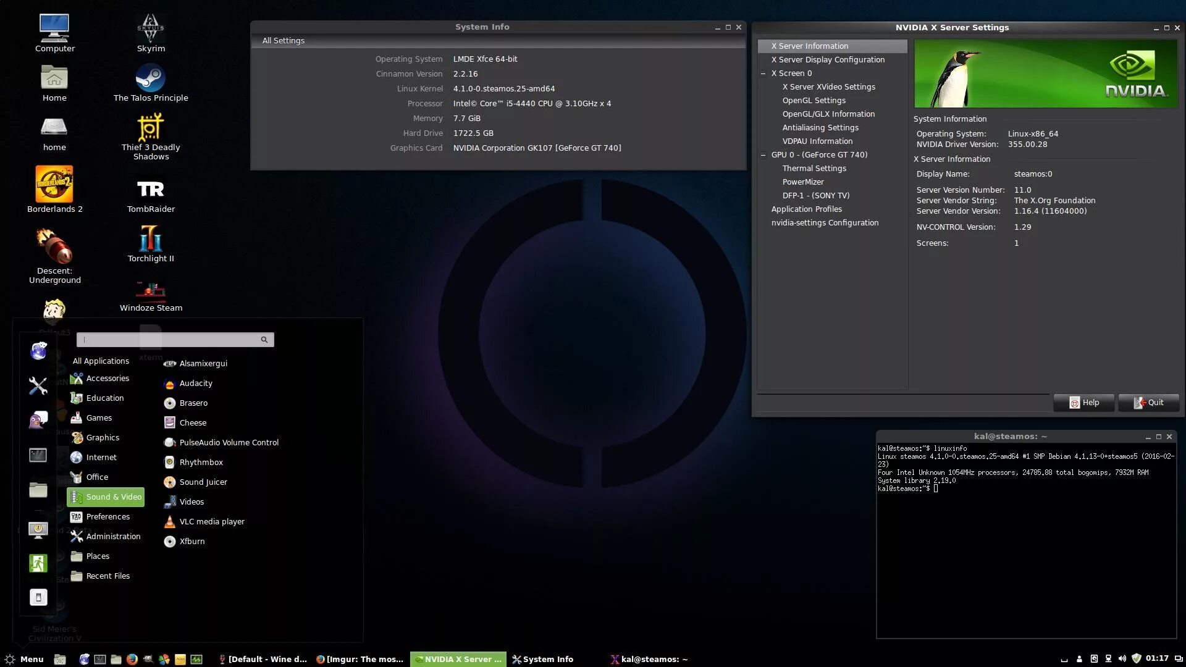Select OpenGL Settings in NVIDIA tree
Screen dimensions: 1186x667
[814, 100]
